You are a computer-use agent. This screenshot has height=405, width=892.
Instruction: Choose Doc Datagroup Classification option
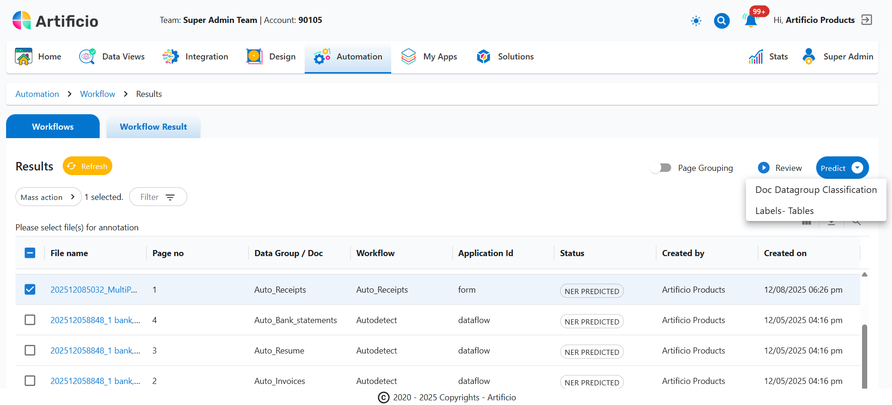coord(816,190)
